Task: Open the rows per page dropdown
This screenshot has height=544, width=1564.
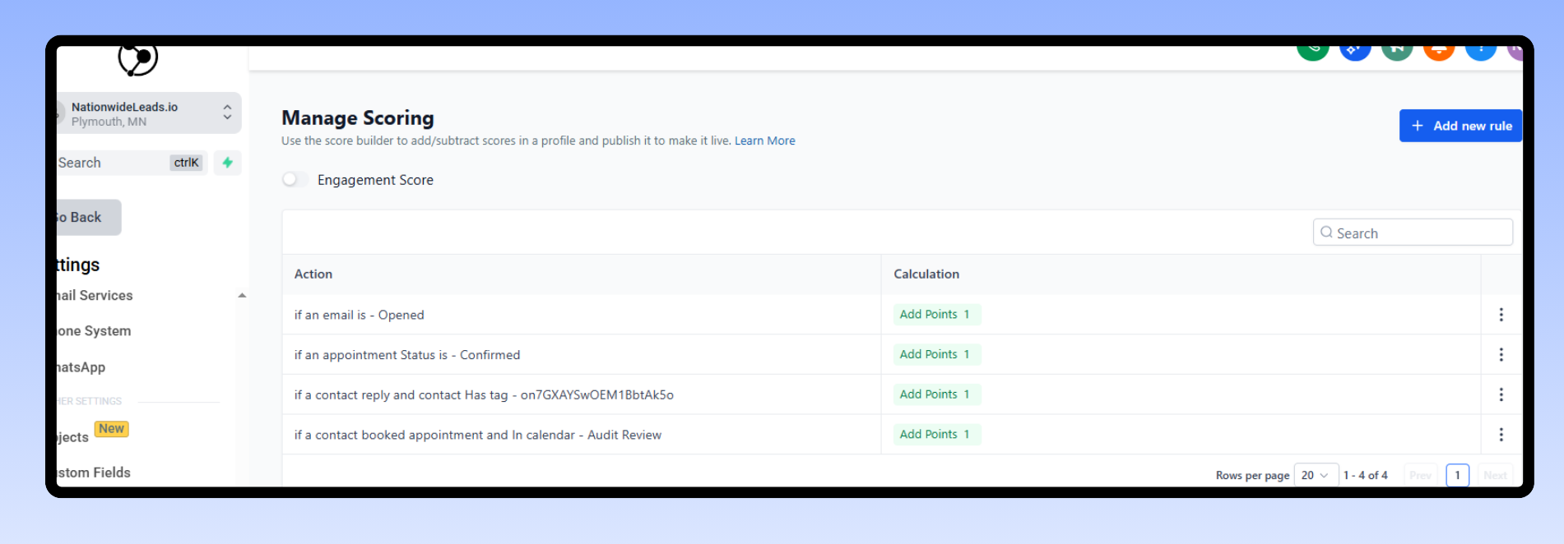Action: tap(1315, 475)
